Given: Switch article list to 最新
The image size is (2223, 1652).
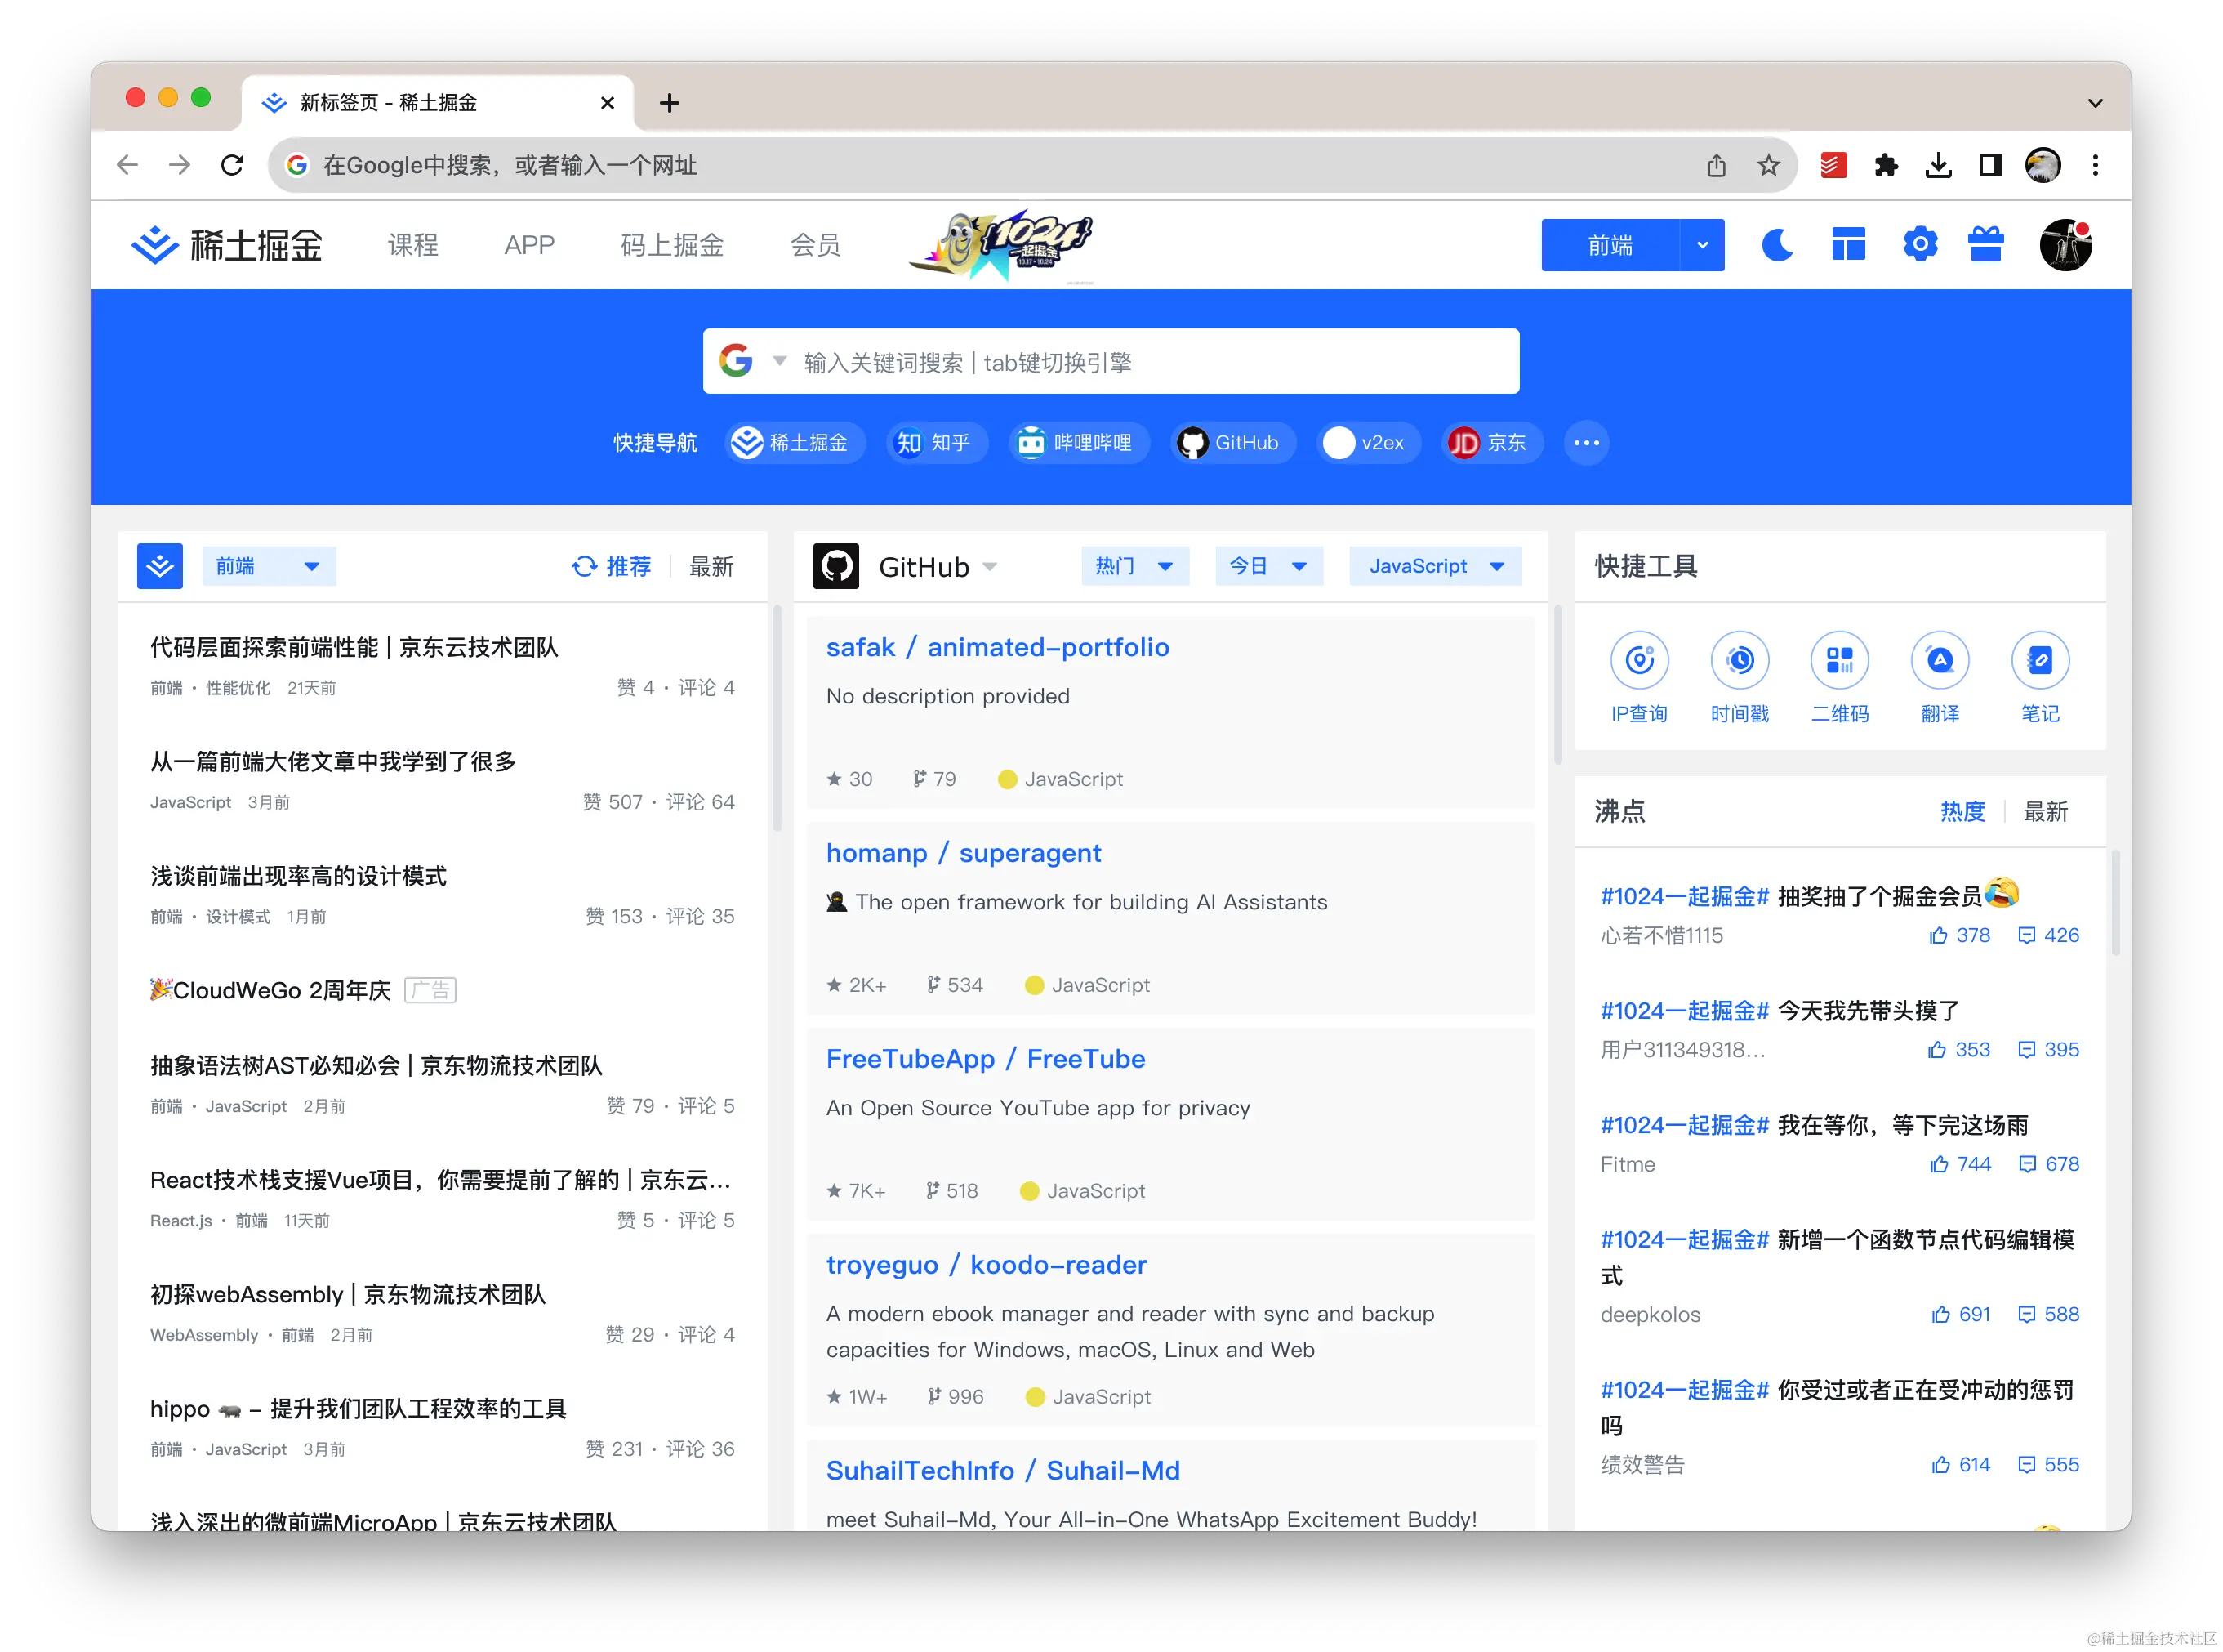Looking at the screenshot, I should [x=711, y=567].
